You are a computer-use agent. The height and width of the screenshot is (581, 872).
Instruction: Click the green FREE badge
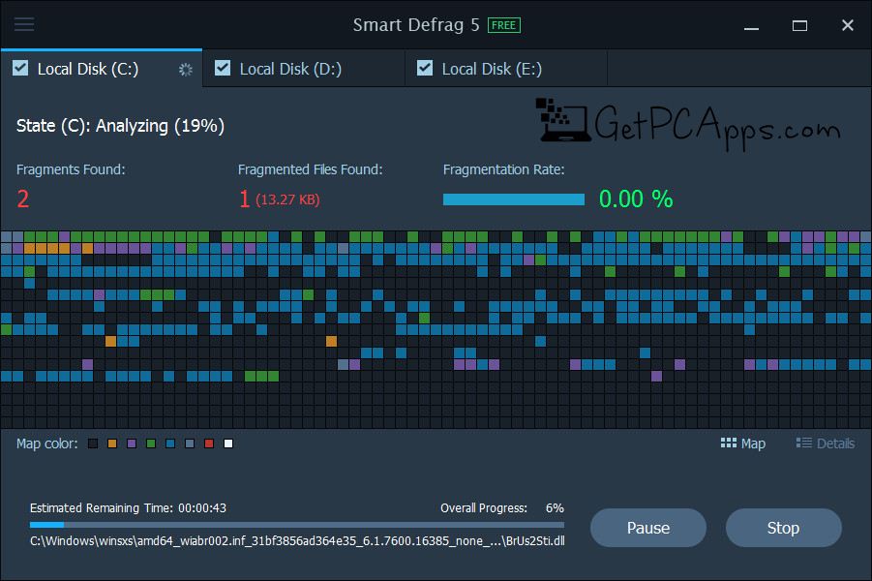pyautogui.click(x=503, y=24)
